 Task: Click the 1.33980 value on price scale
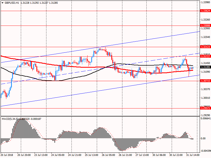pos(205,2)
